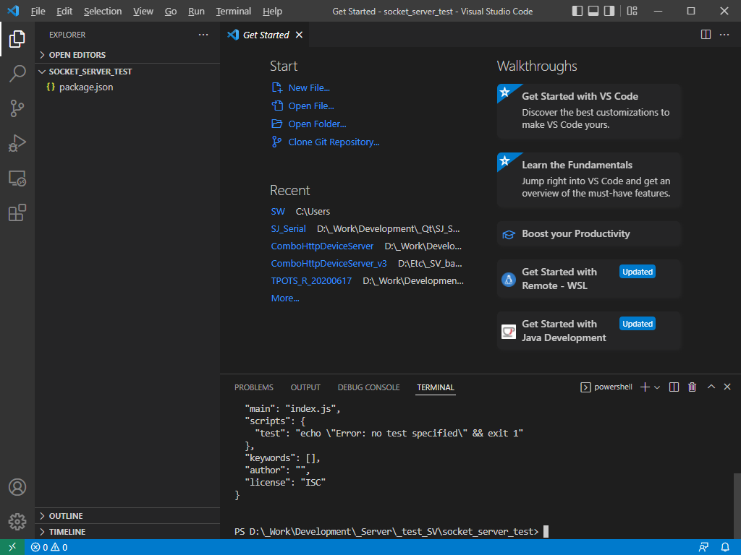Open the Source Control view icon
The width and height of the screenshot is (741, 555).
coord(17,108)
